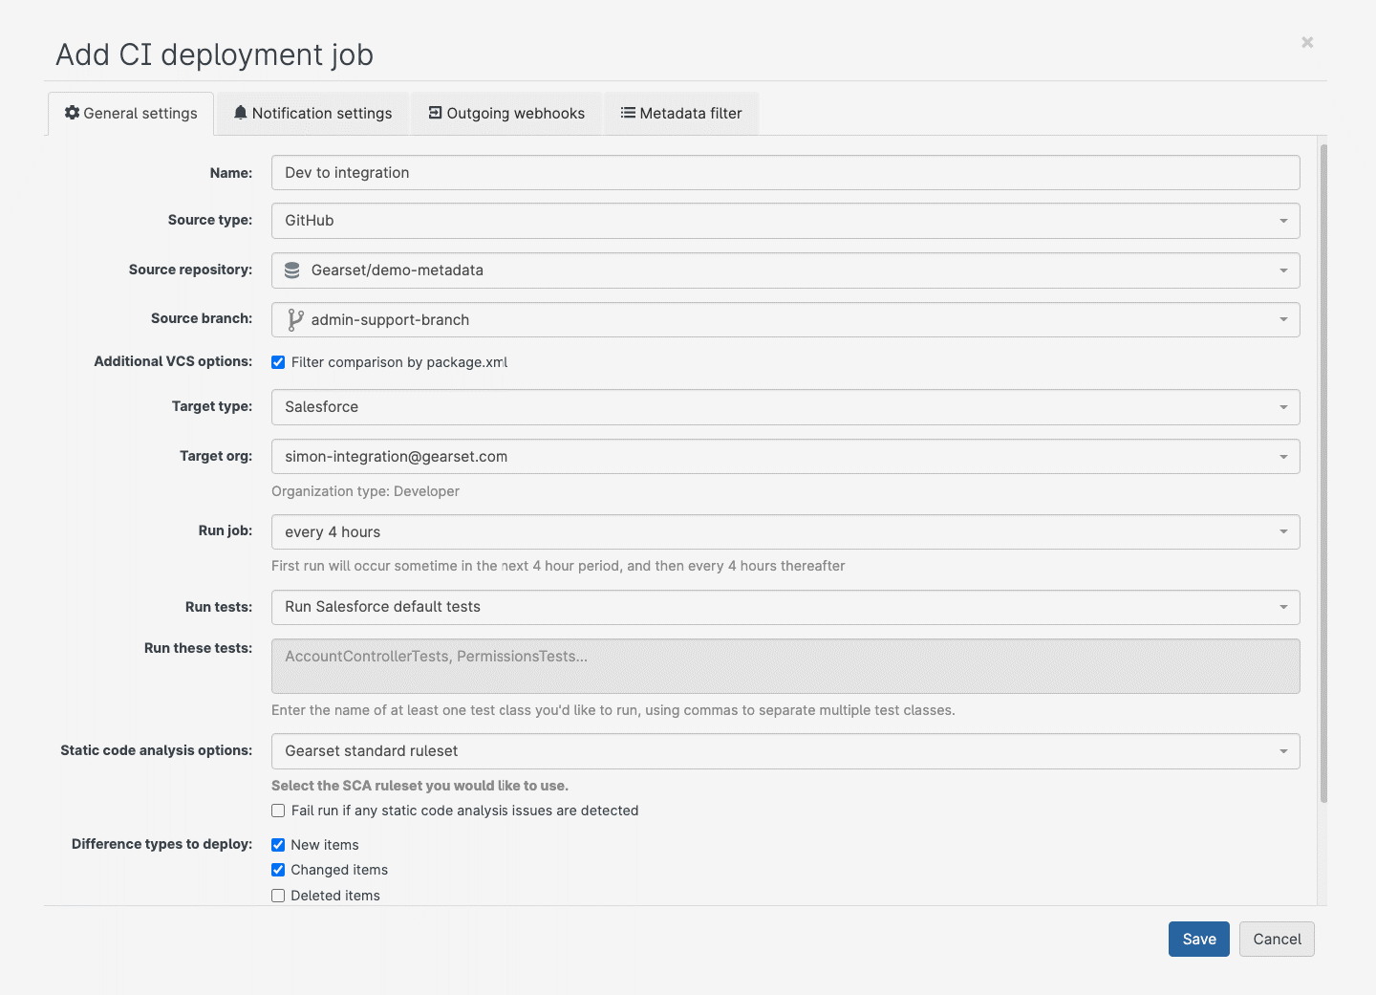
Task: Enable Fail run if static code issues detected
Action: [x=278, y=811]
